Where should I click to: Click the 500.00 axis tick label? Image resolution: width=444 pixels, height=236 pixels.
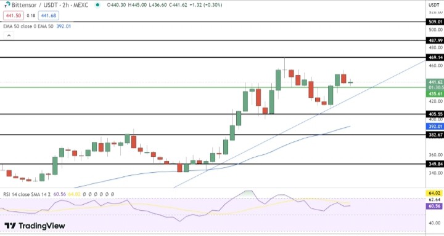click(435, 29)
